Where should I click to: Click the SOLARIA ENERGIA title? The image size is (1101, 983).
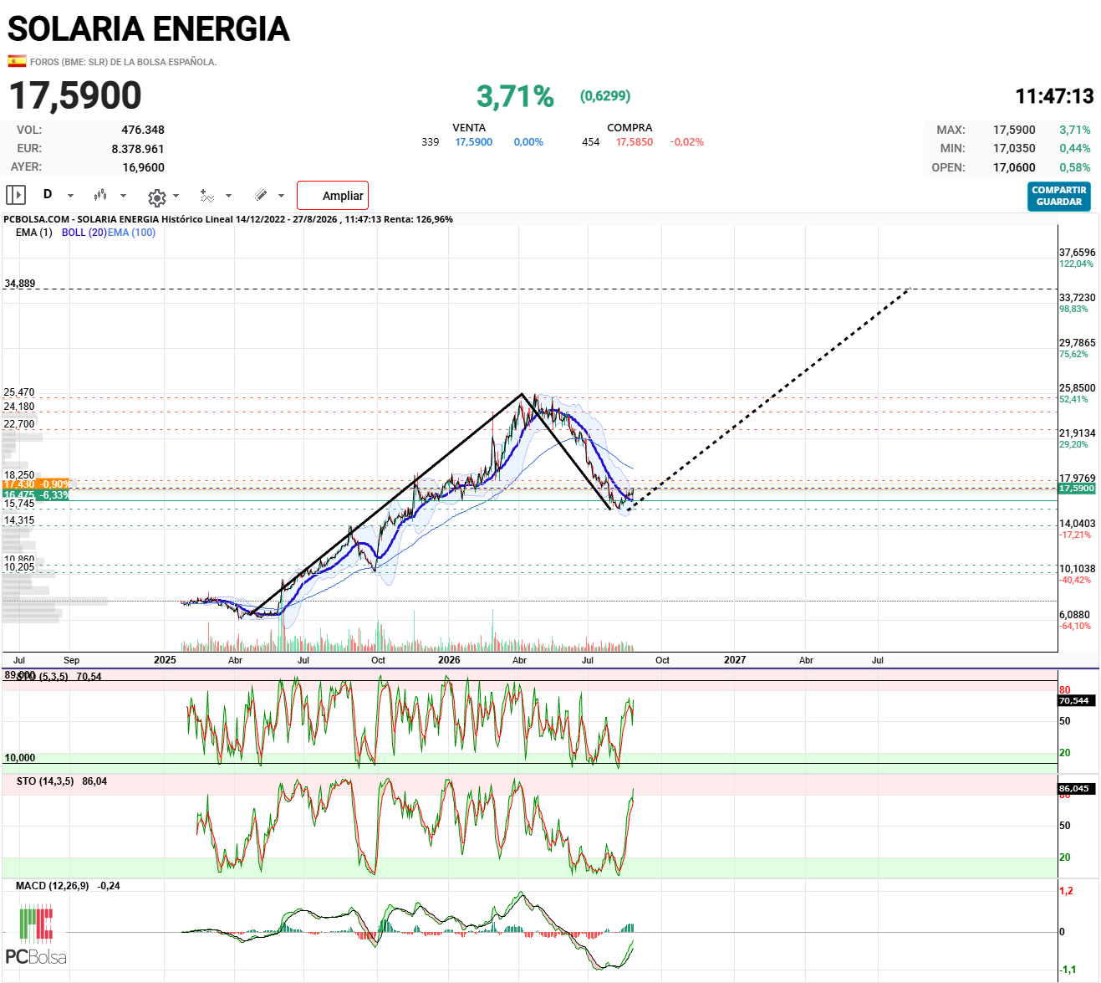click(x=149, y=29)
